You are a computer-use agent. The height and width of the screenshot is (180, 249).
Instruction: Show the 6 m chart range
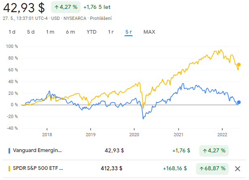coord(70,32)
